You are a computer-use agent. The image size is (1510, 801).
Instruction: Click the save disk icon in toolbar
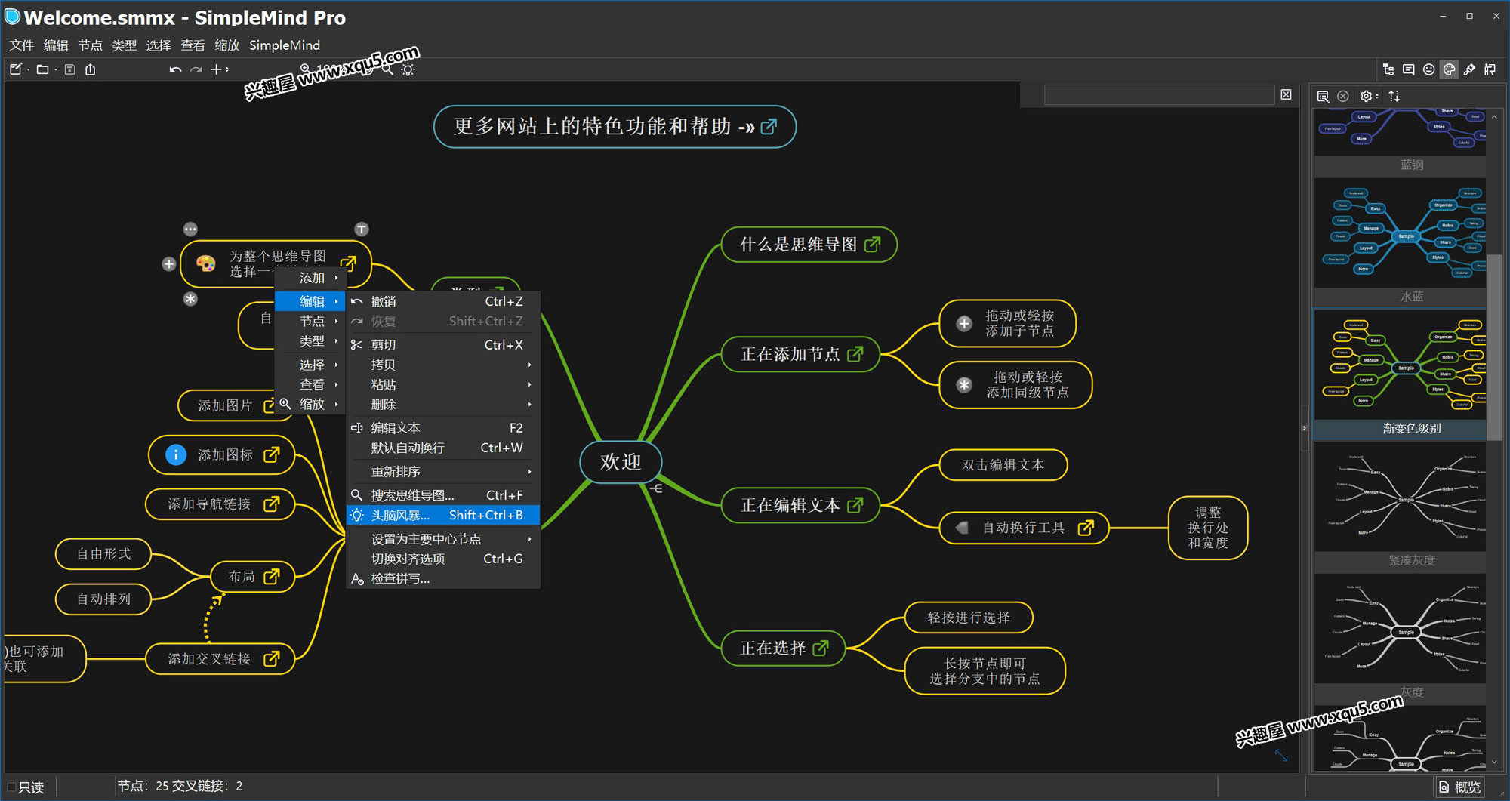pos(70,69)
